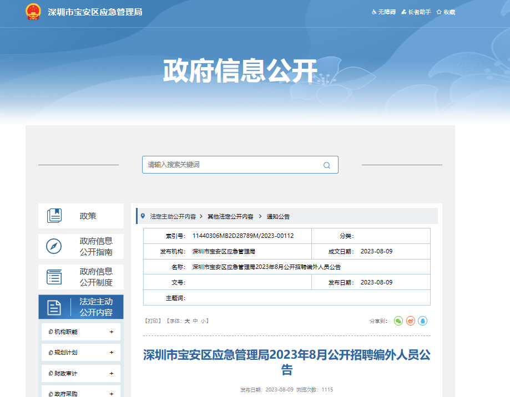Expand 机构职能 with the plus sign
The image size is (510, 397).
pyautogui.click(x=112, y=332)
